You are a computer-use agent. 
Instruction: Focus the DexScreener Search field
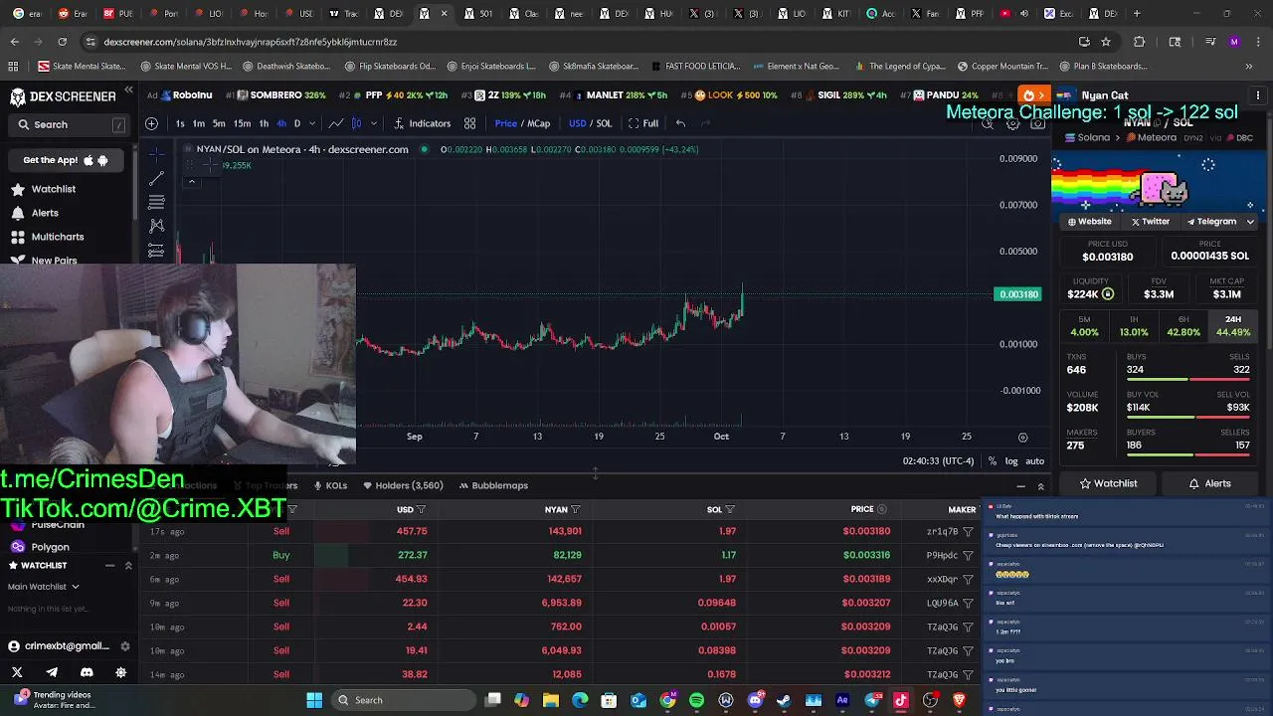click(x=70, y=124)
